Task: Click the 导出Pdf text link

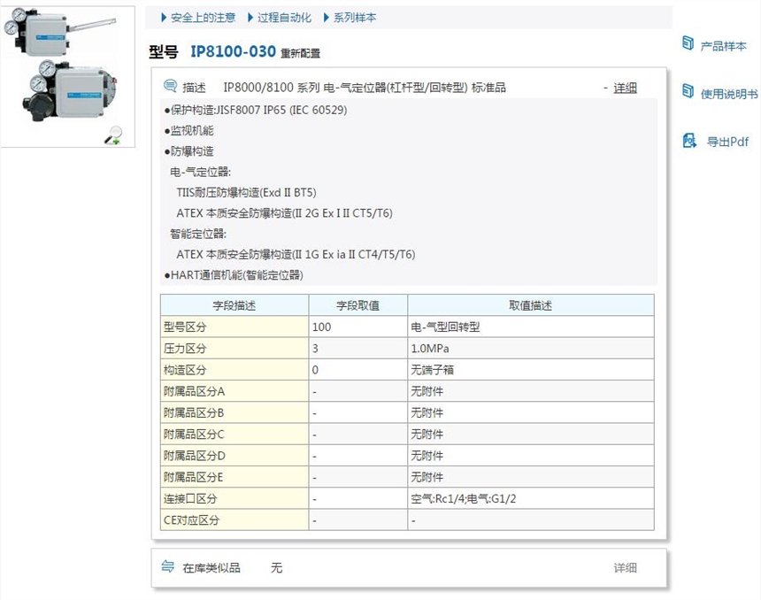Action: [x=727, y=142]
